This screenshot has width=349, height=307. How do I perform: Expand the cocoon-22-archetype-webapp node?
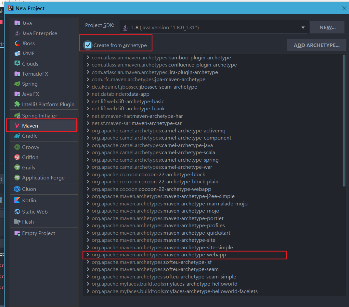[88, 189]
